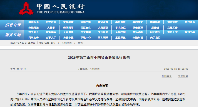Open the 法律法规 menu item

[x=51, y=22]
